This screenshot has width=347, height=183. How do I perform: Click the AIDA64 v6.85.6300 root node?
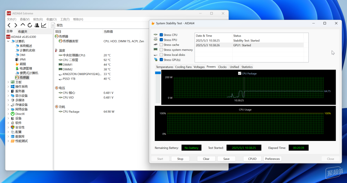pyautogui.click(x=23, y=37)
